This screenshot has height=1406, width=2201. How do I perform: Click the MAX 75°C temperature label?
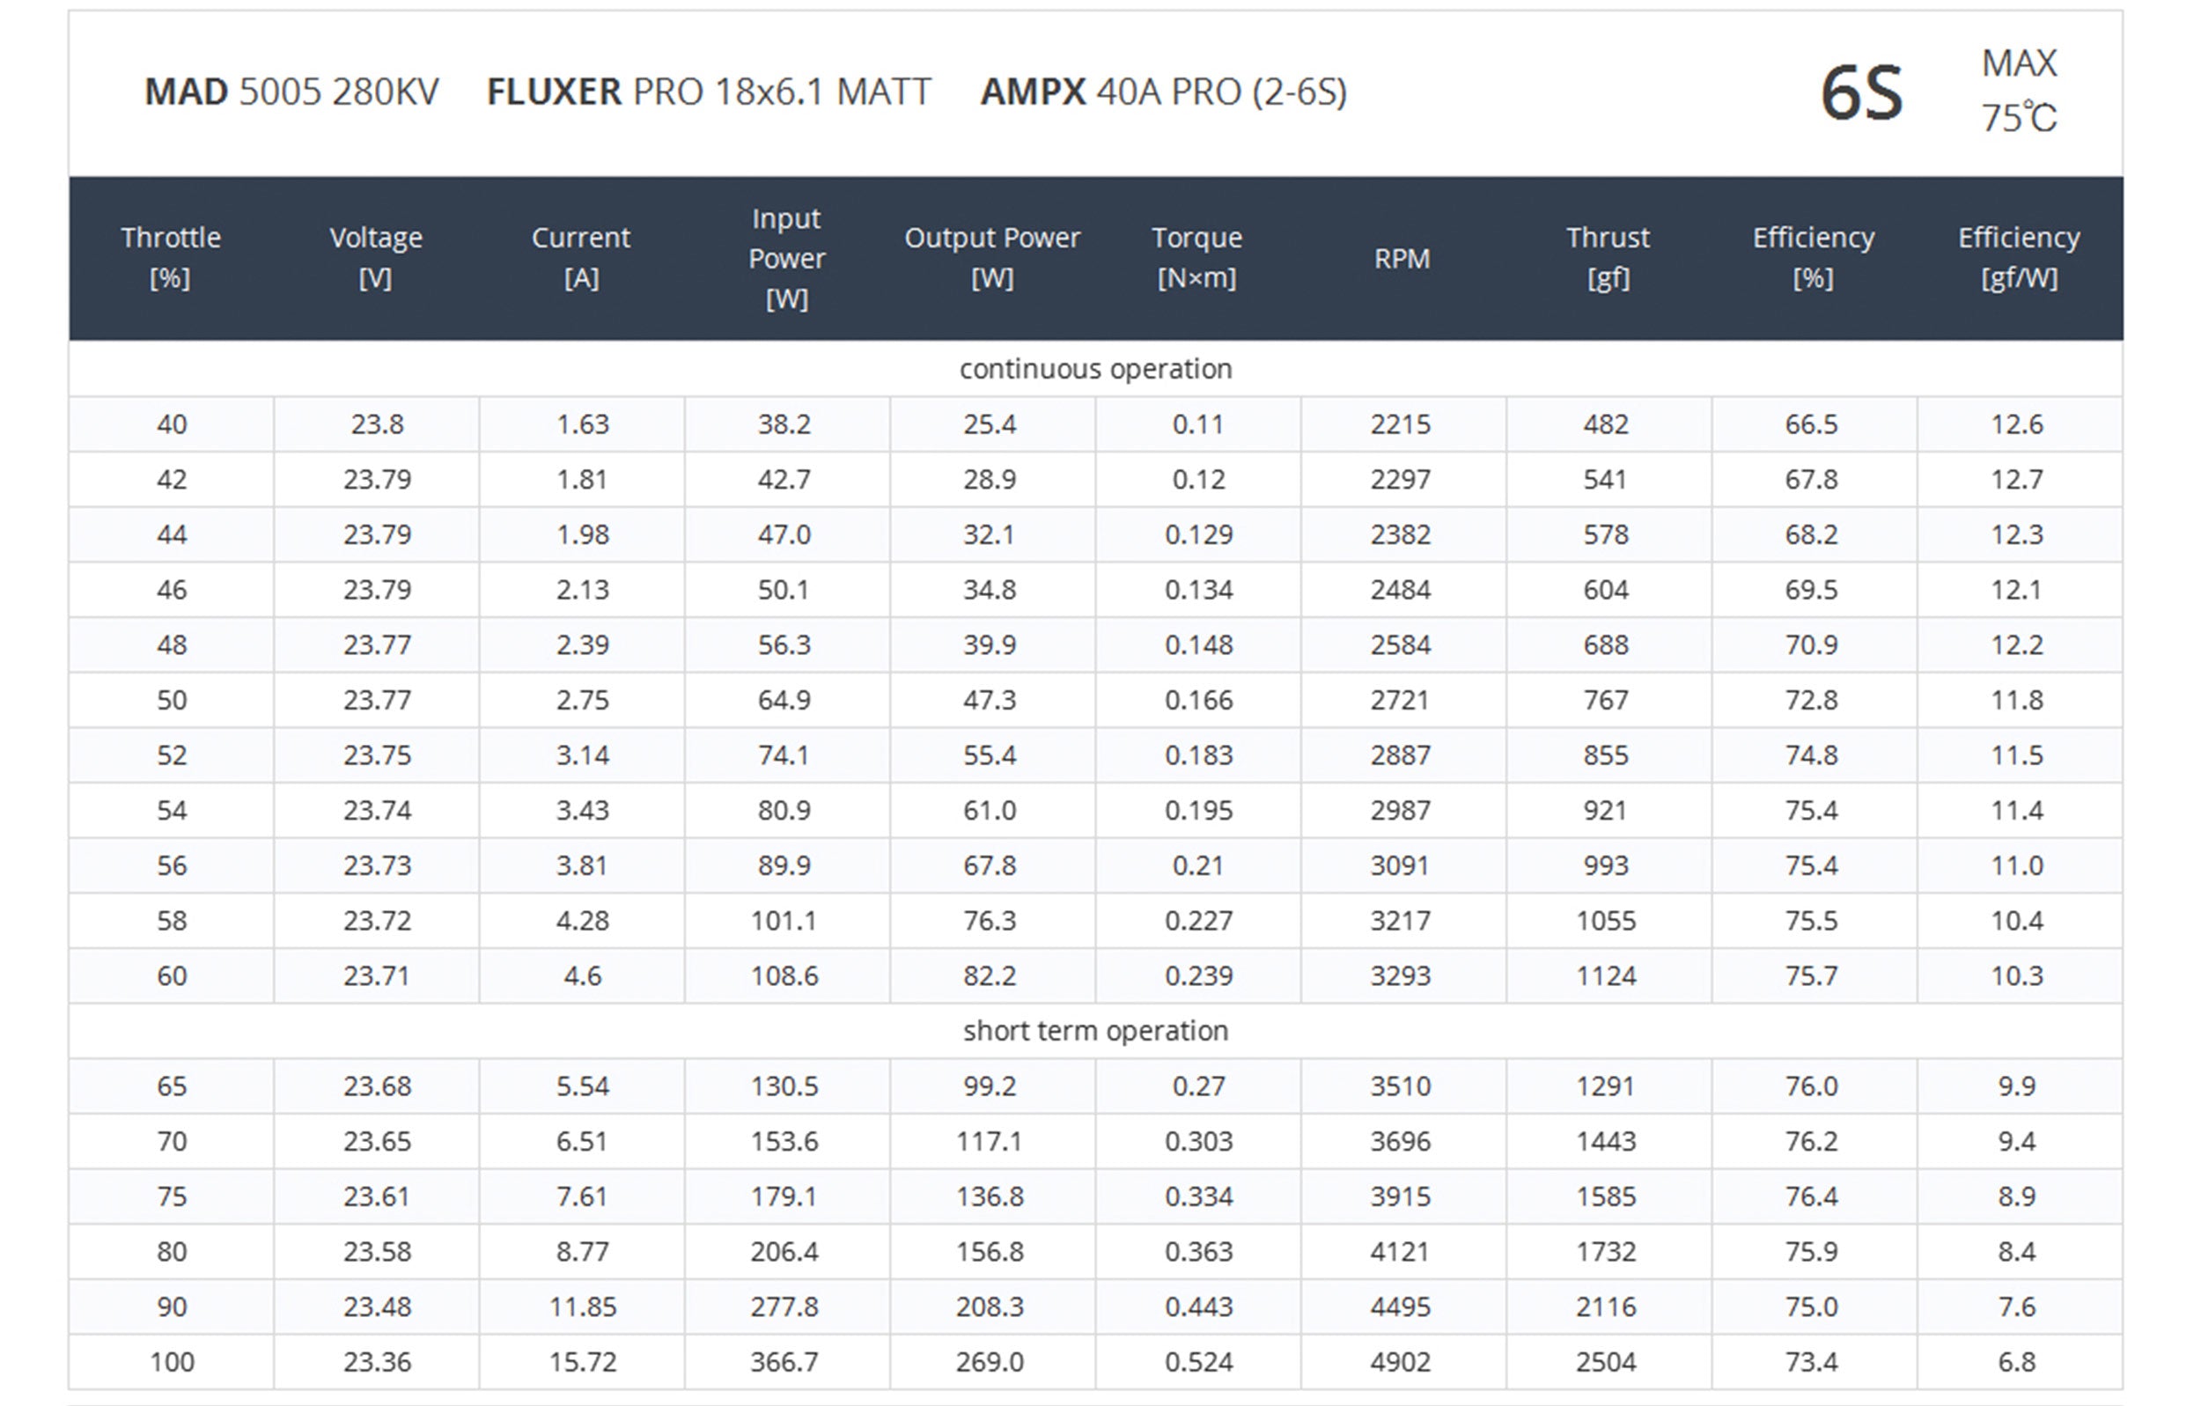2018,91
